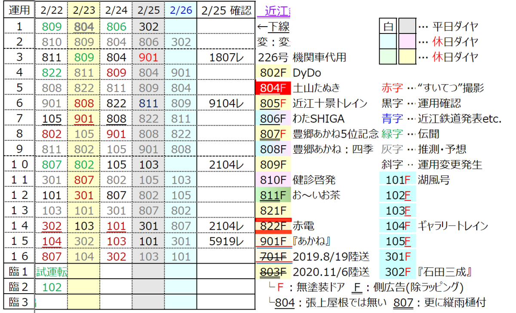This screenshot has width=516, height=313.
Task: Click the green 緑字 legend text
Action: pos(392,134)
